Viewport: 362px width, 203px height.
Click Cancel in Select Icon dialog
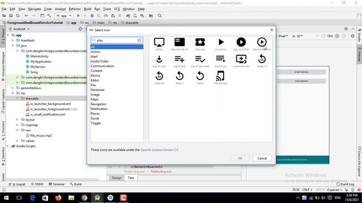pyautogui.click(x=262, y=158)
